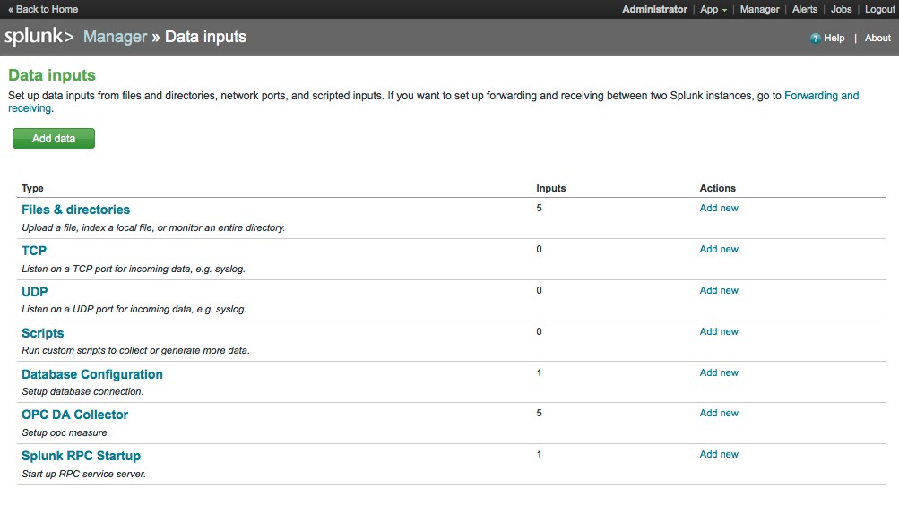
Task: Open the Scripts input type
Action: click(42, 333)
